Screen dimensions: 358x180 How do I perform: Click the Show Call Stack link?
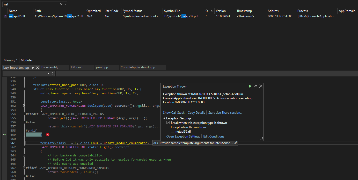click(x=174, y=112)
